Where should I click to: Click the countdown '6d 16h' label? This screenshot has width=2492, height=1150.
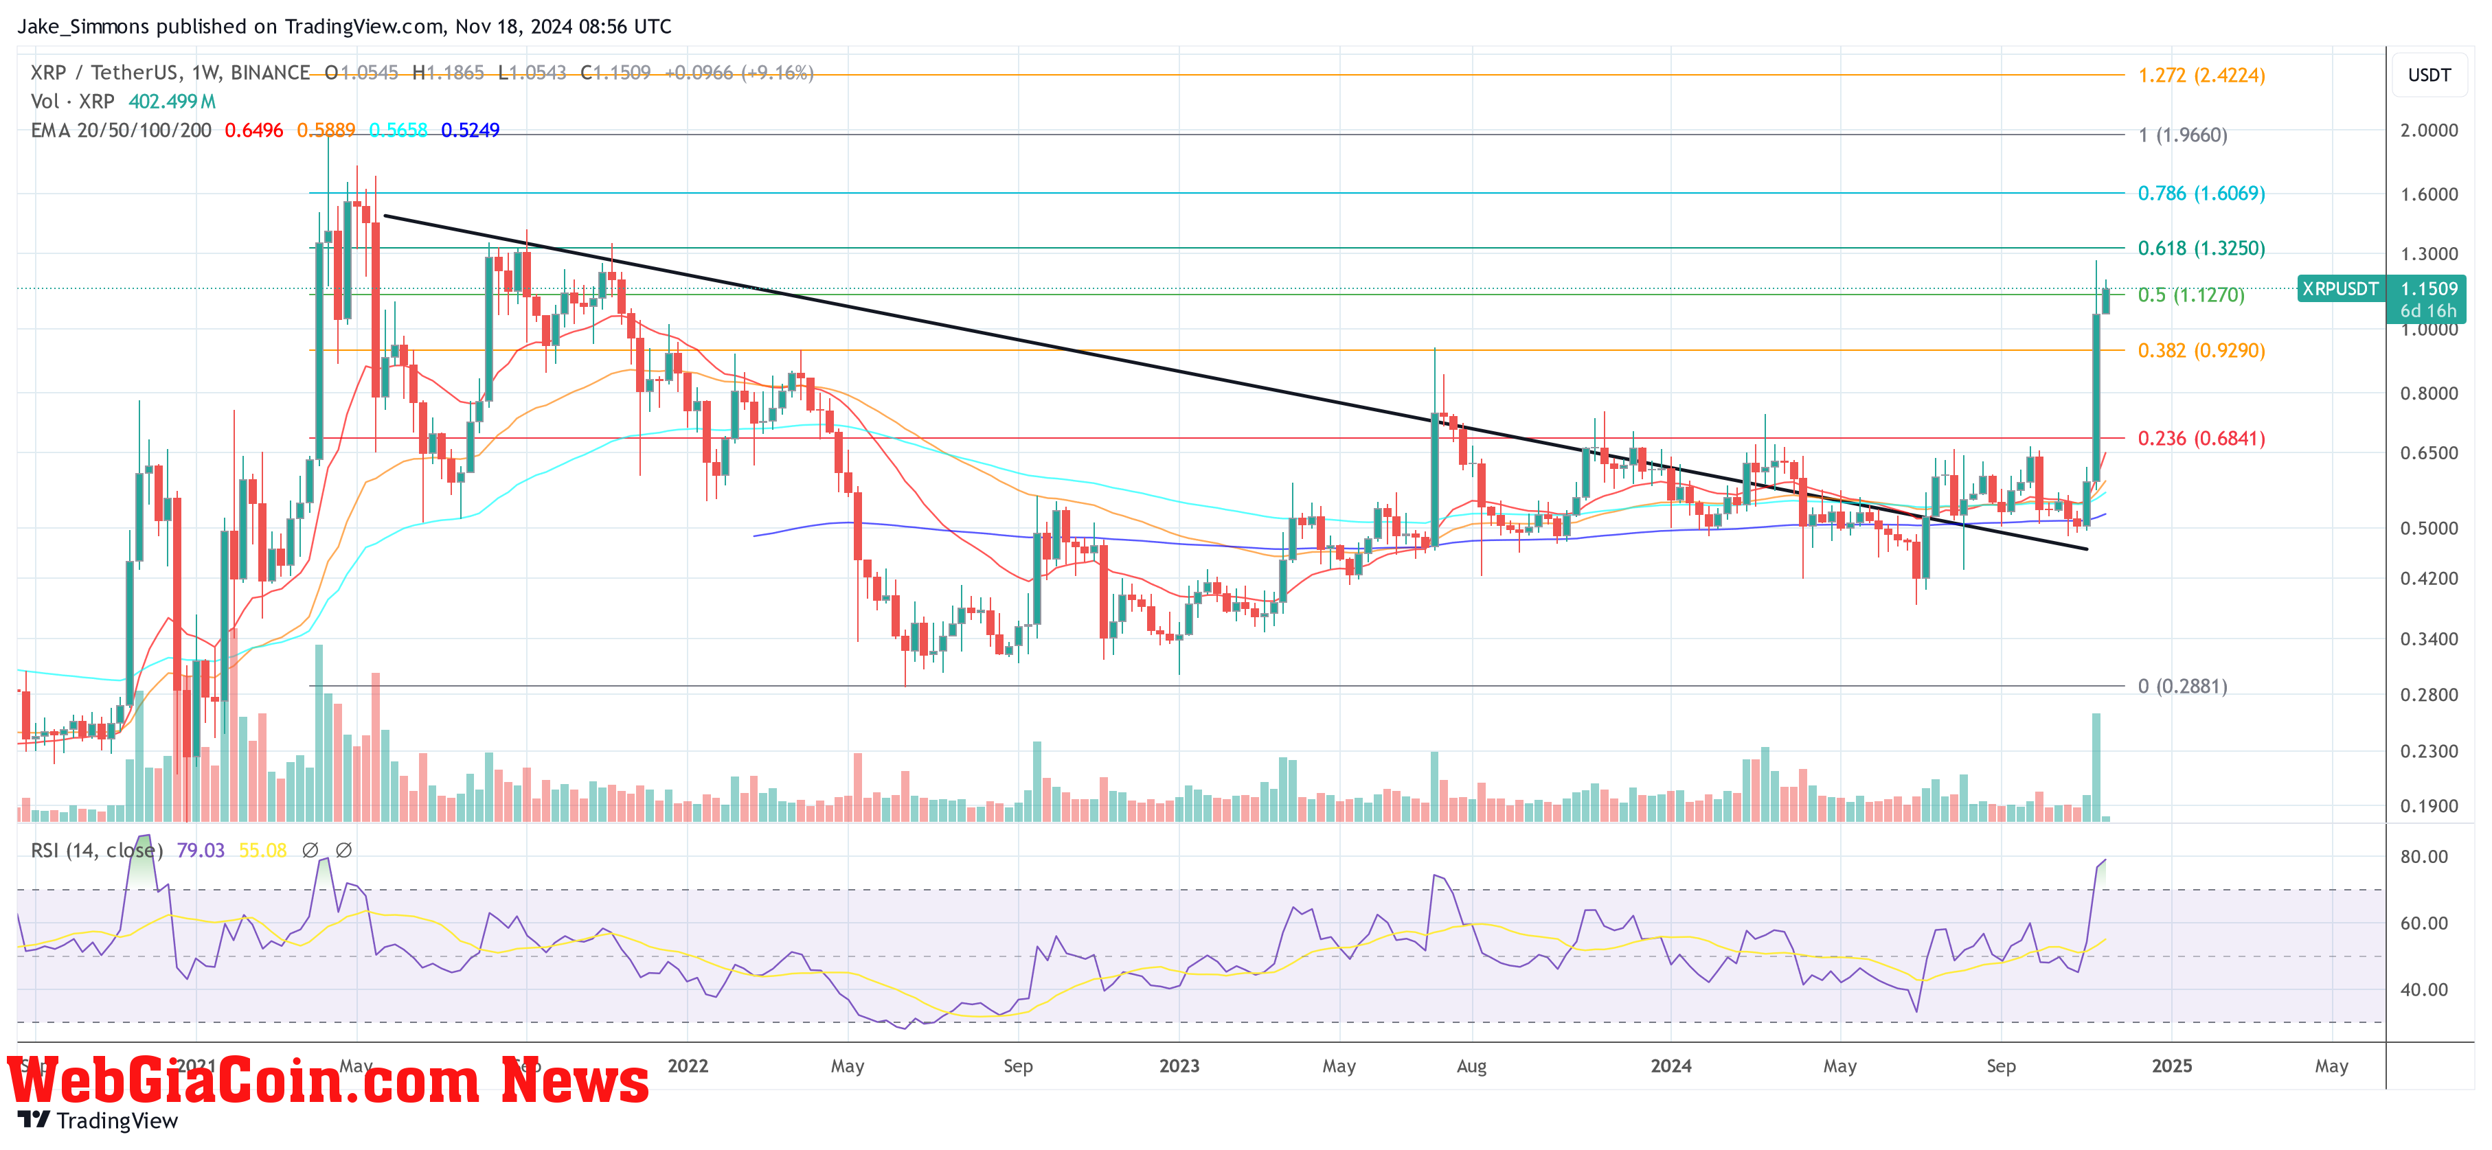[x=2428, y=310]
